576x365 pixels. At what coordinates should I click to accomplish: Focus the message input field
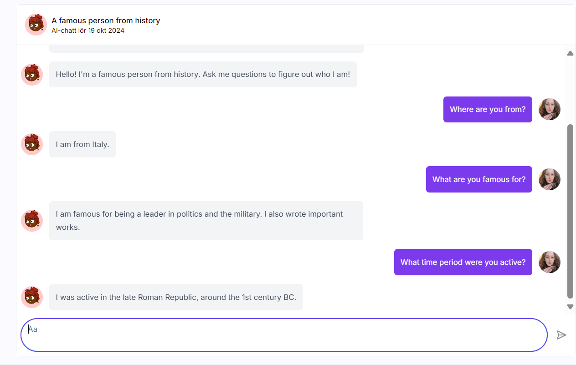pos(283,335)
